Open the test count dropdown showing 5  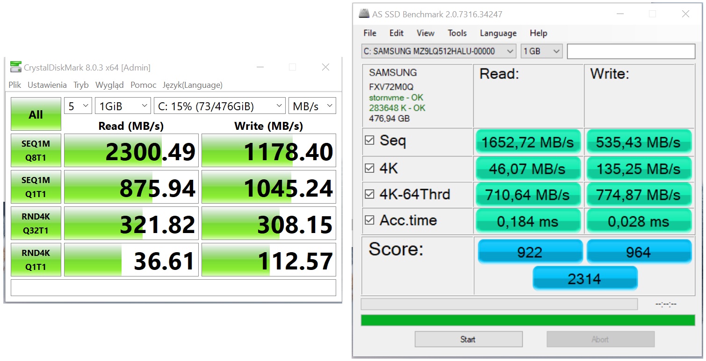pos(78,106)
